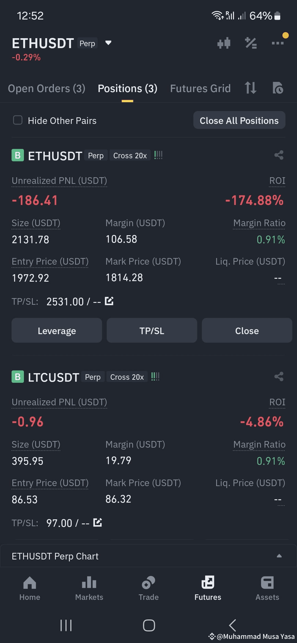Tap the Close button for ETHUSDT position
Image resolution: width=297 pixels, height=643 pixels.
pos(247,330)
